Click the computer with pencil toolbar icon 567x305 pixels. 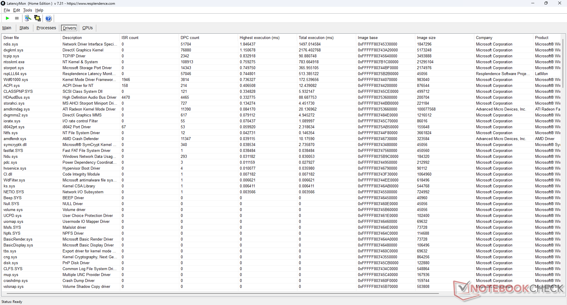(x=28, y=18)
